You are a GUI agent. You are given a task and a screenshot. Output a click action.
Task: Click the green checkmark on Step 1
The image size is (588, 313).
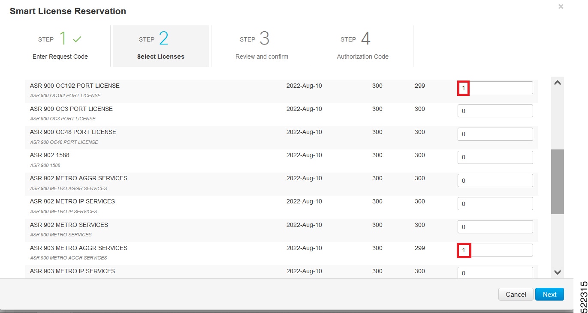[77, 39]
